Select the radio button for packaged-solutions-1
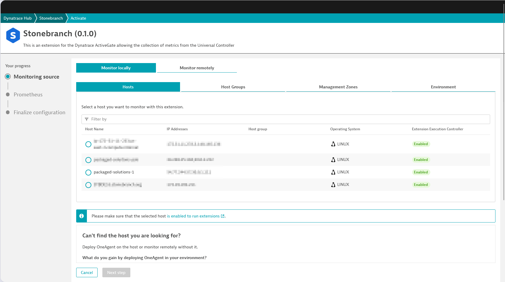This screenshot has height=282, width=505. point(88,173)
